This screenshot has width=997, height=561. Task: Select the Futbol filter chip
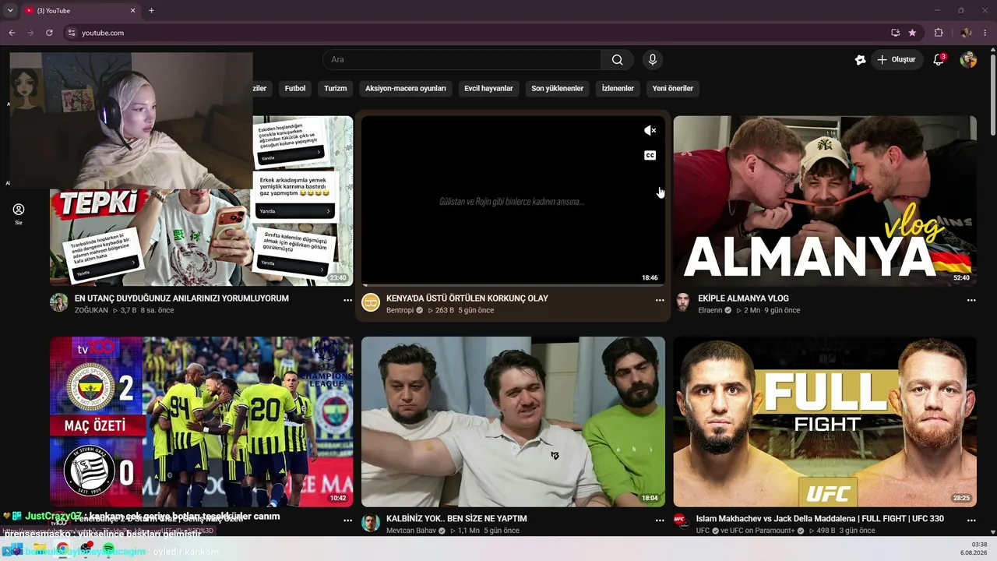click(295, 89)
